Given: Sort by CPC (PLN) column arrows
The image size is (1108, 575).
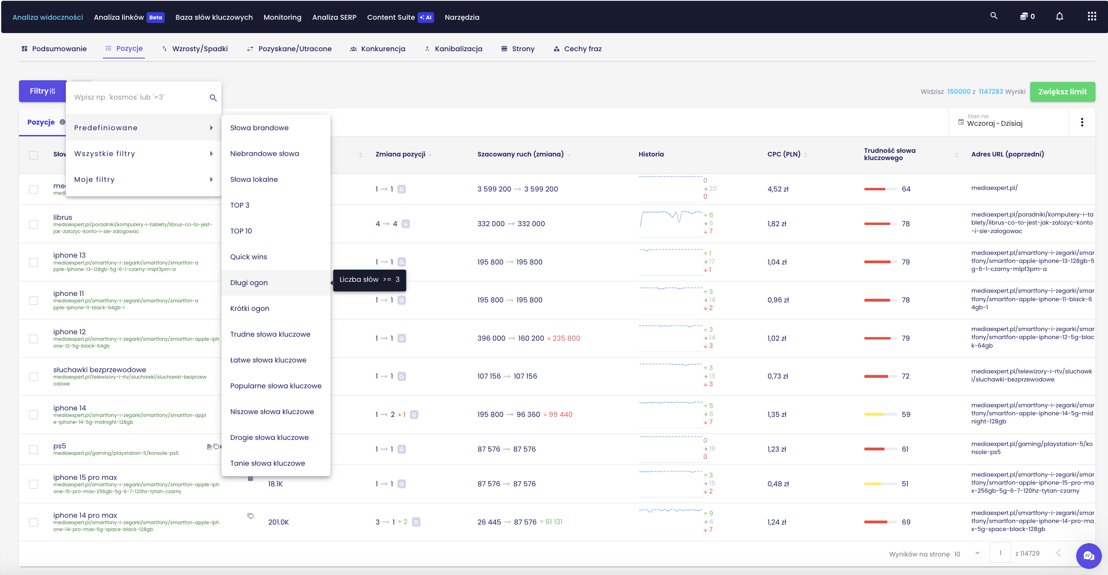Looking at the screenshot, I should pyautogui.click(x=805, y=155).
